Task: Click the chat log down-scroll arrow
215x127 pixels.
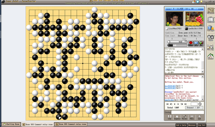Action: tap(203, 99)
